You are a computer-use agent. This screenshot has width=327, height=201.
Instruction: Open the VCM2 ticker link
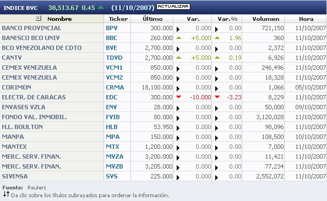115,77
